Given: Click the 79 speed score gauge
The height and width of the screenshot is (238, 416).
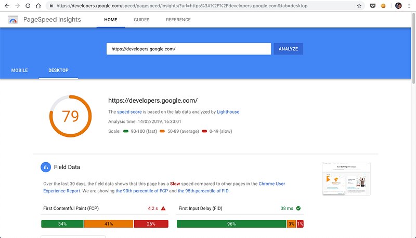Looking at the screenshot, I should [x=71, y=116].
